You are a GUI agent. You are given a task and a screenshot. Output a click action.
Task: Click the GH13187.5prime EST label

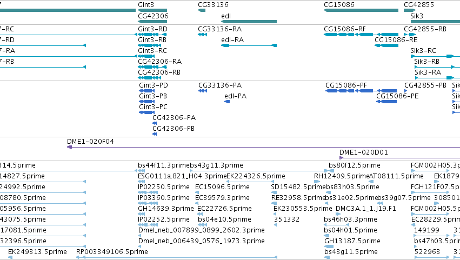click(352, 242)
